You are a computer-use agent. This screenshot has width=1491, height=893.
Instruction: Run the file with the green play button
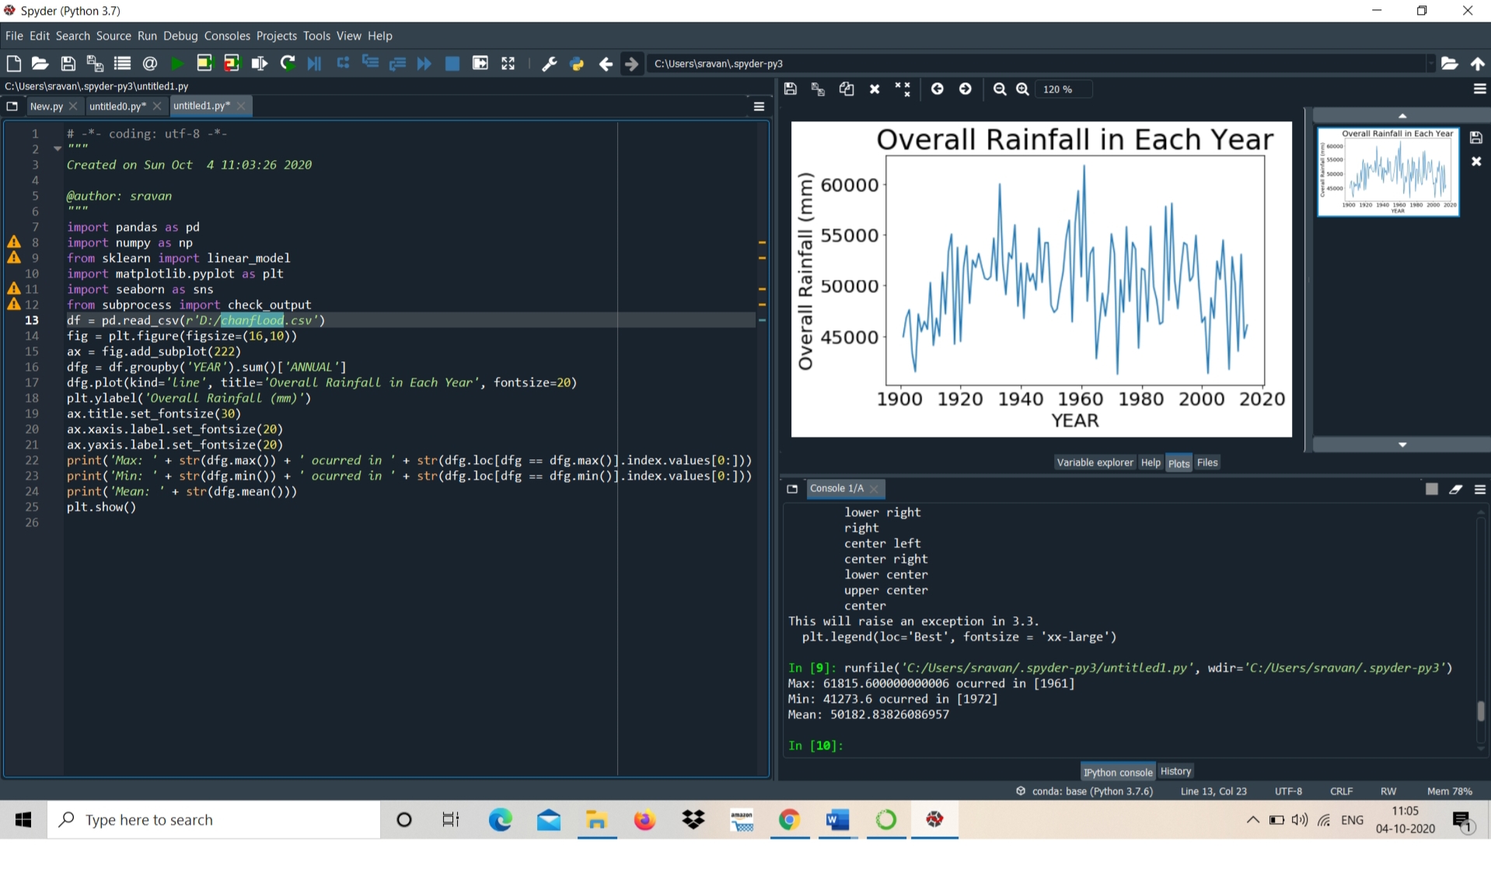177,64
